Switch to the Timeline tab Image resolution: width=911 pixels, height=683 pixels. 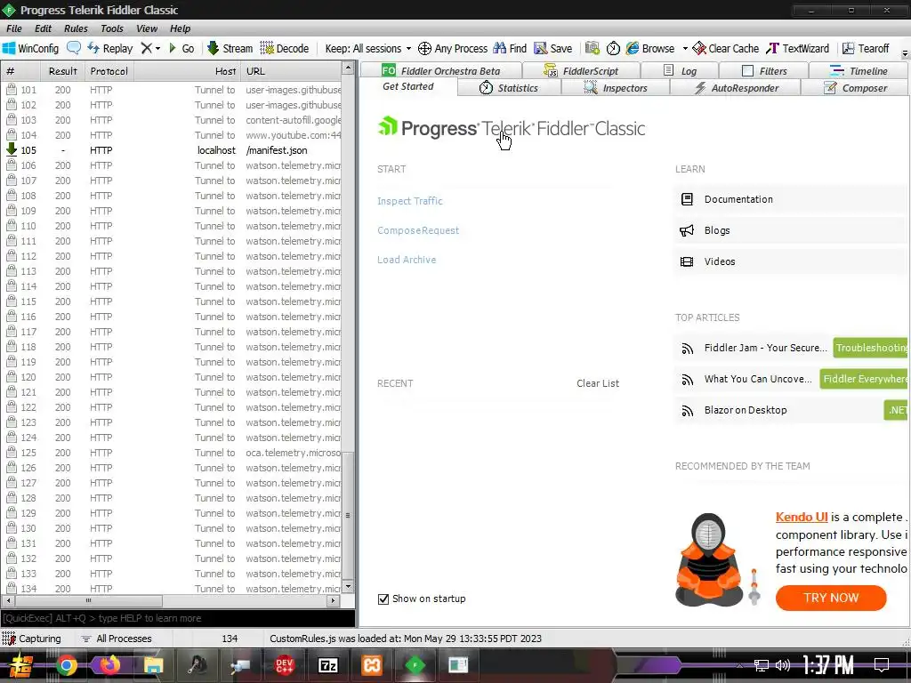click(859, 70)
